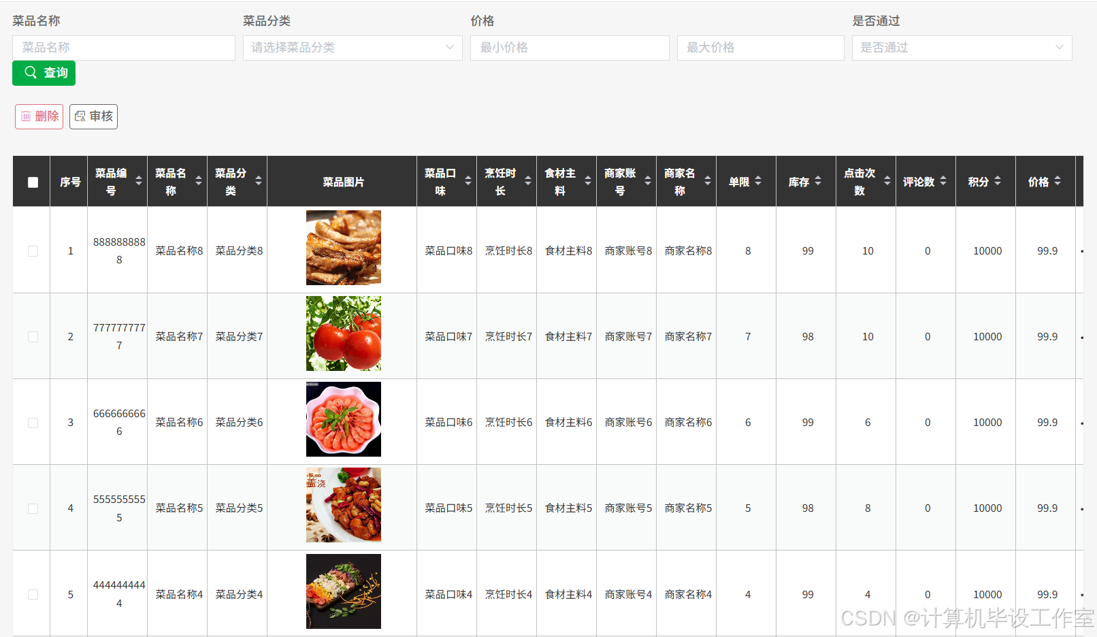The width and height of the screenshot is (1097, 637).
Task: Click the 商家账号8 cell
Action: (x=628, y=251)
